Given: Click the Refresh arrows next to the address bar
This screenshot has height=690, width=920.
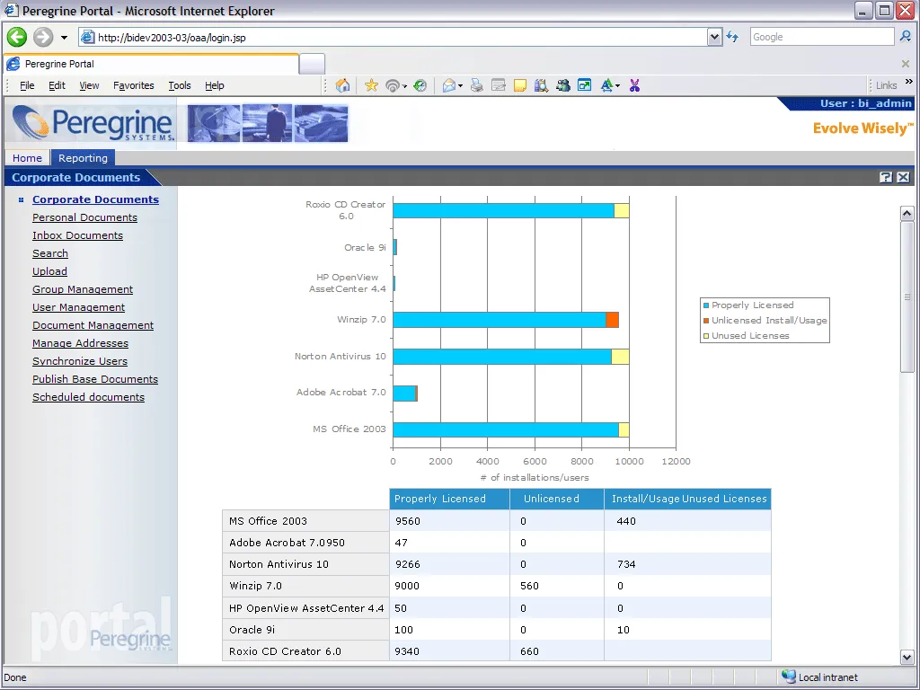Looking at the screenshot, I should (x=732, y=37).
